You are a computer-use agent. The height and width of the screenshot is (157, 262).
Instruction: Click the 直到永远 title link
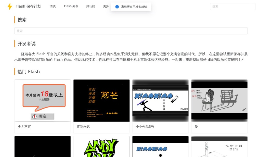[83, 127]
